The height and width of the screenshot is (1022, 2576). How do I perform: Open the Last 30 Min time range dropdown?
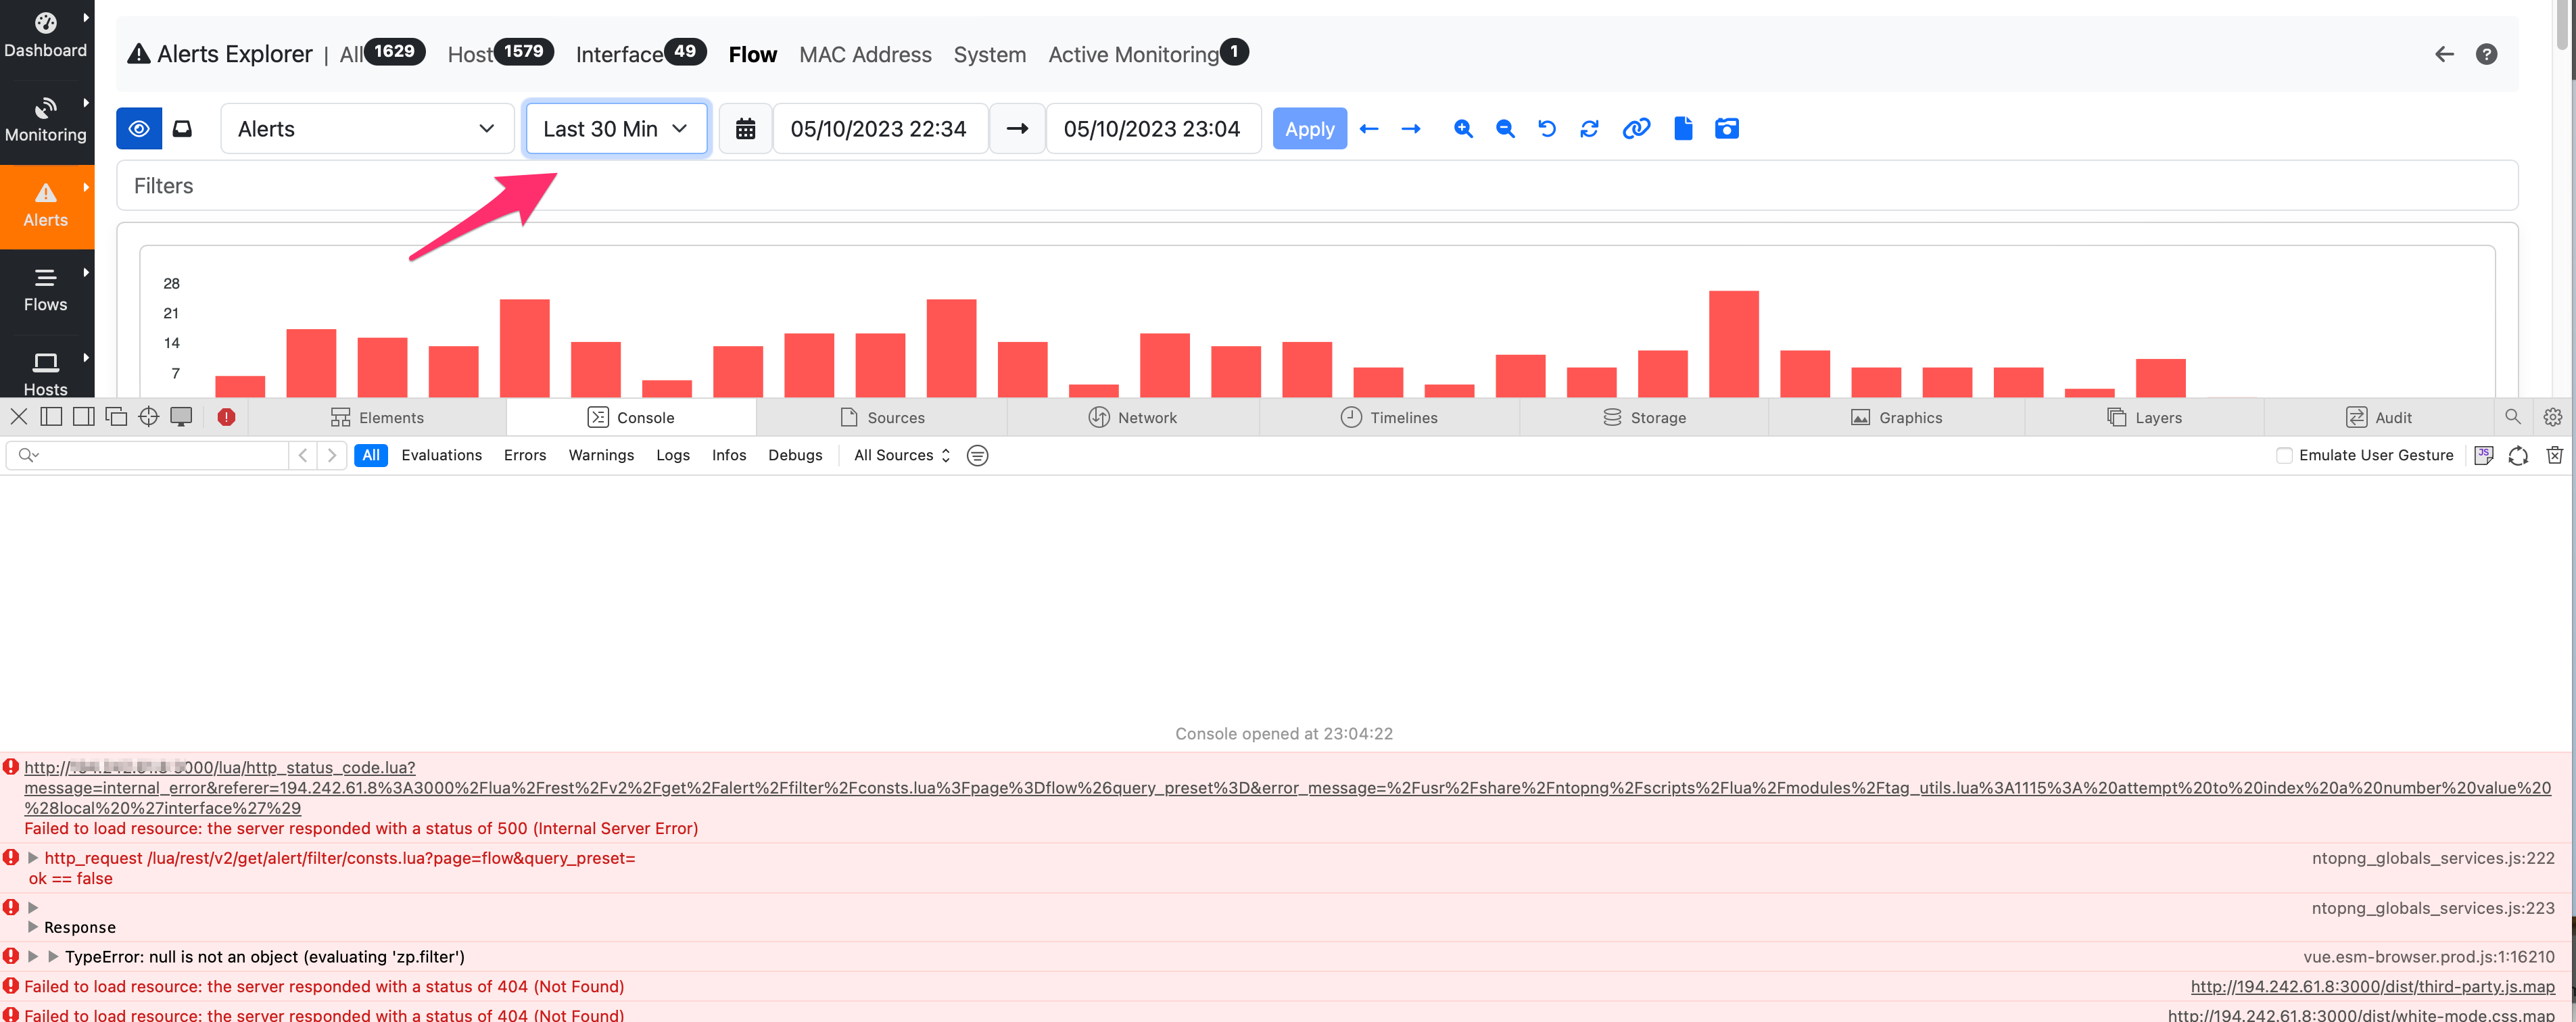pyautogui.click(x=616, y=128)
